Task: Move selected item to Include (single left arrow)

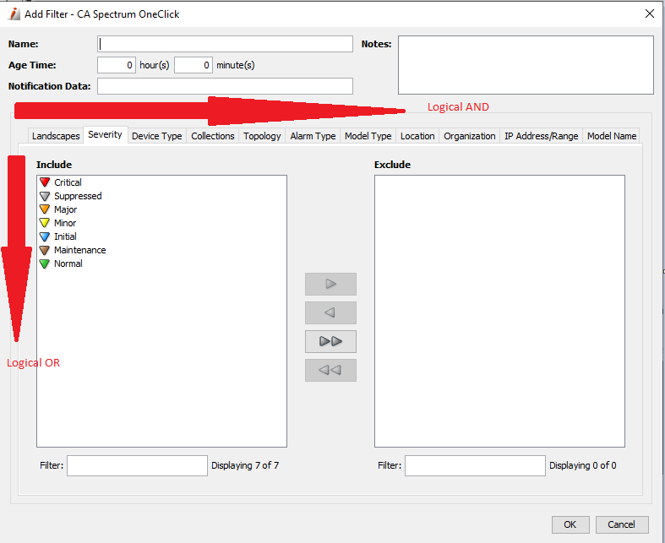Action: 330,312
